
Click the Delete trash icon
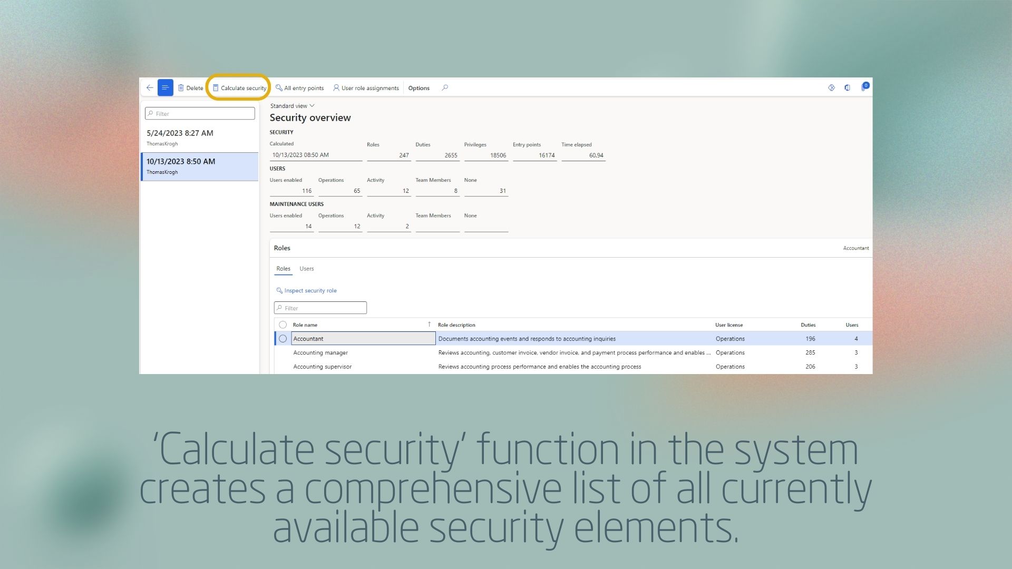pyautogui.click(x=181, y=88)
